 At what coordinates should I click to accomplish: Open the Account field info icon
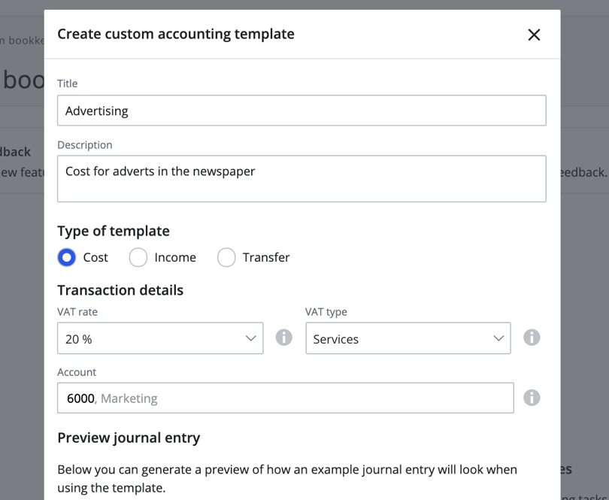(x=532, y=398)
